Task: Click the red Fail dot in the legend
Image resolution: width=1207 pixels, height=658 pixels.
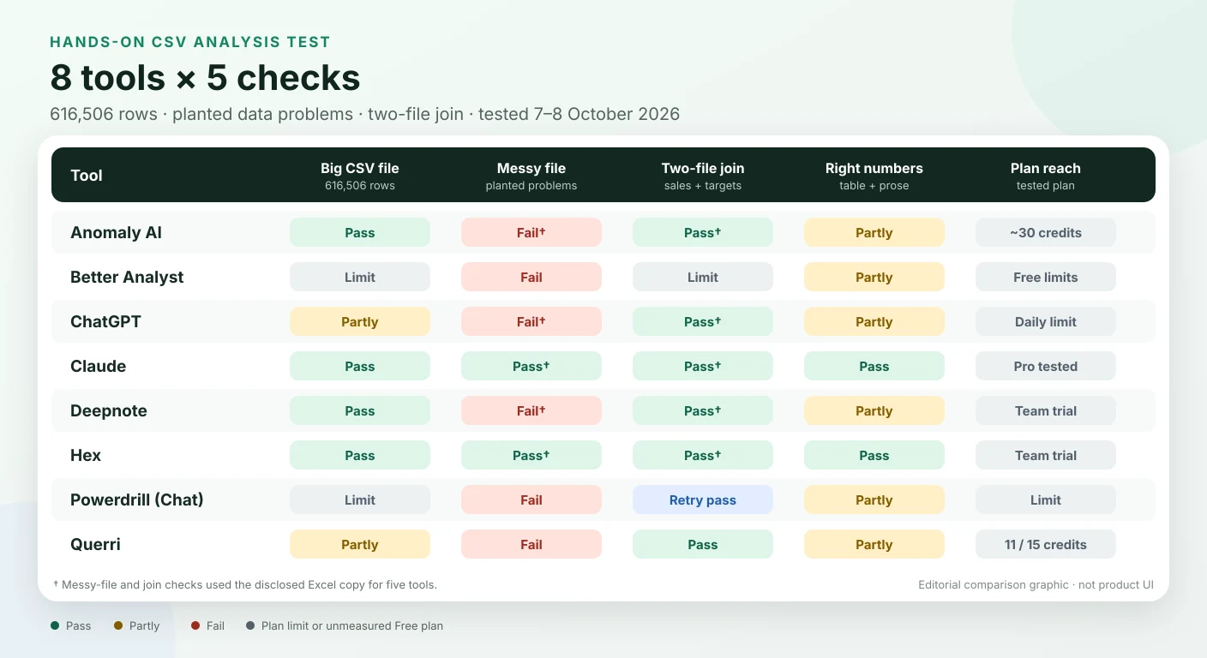Action: point(195,625)
